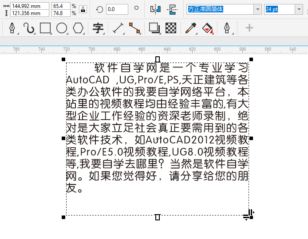Click the top-left selection handle

(63, 59)
